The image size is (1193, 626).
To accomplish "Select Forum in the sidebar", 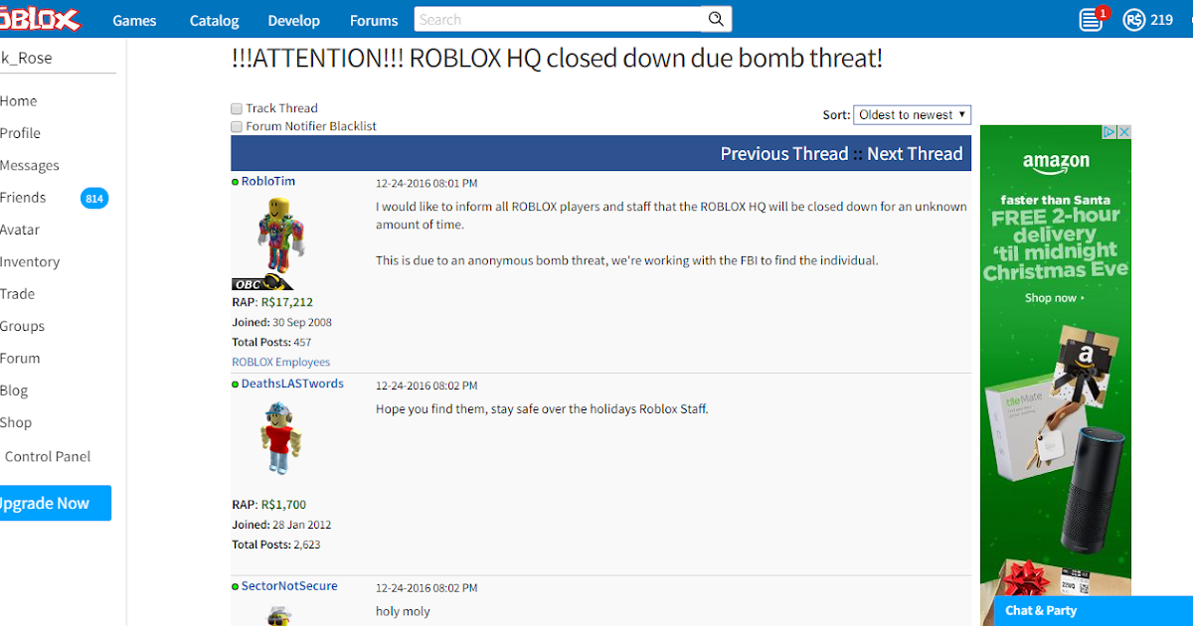I will tap(20, 358).
